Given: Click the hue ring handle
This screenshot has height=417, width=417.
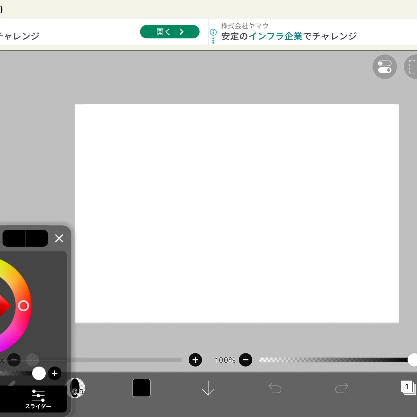Looking at the screenshot, I should point(24,306).
